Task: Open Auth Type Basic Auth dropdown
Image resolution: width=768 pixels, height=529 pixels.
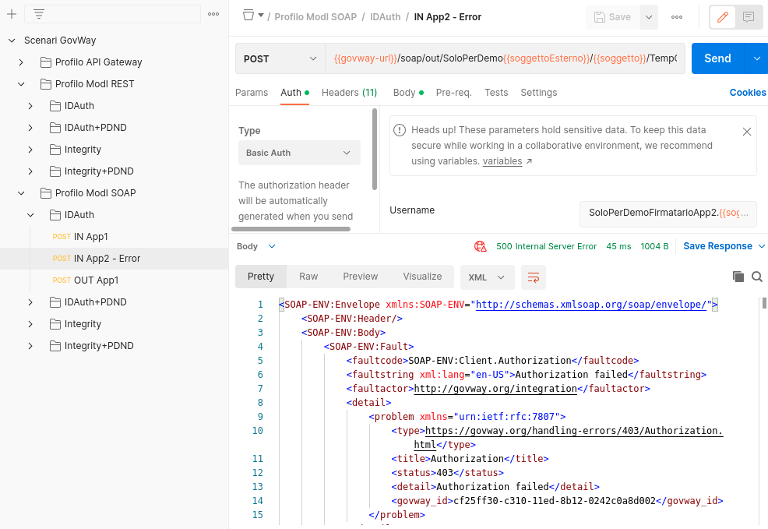Action: [299, 153]
